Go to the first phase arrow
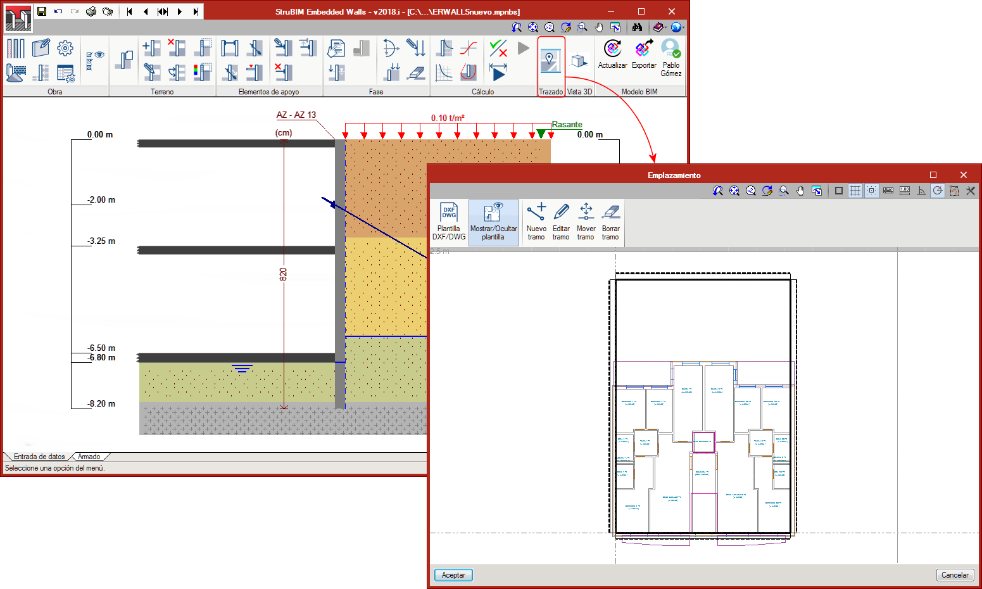The height and width of the screenshot is (589, 982). coord(130,11)
